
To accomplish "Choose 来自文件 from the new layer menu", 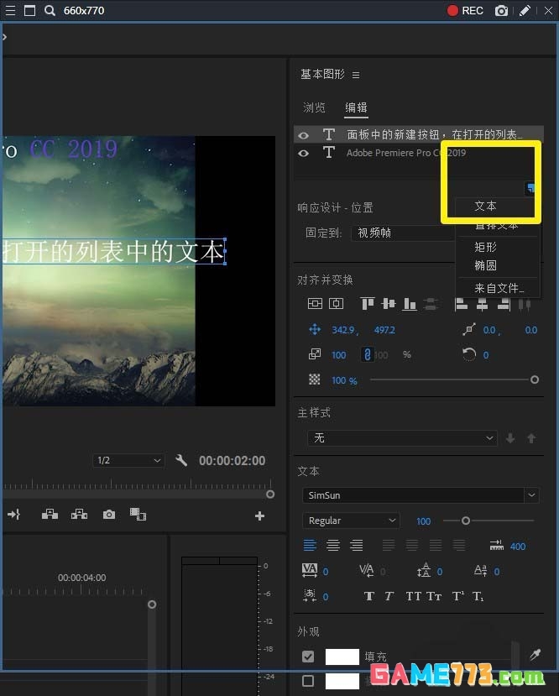I will tap(499, 288).
